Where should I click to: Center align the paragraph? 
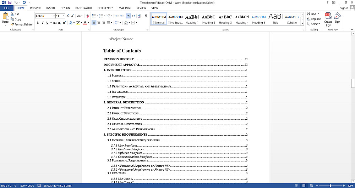[99, 23]
